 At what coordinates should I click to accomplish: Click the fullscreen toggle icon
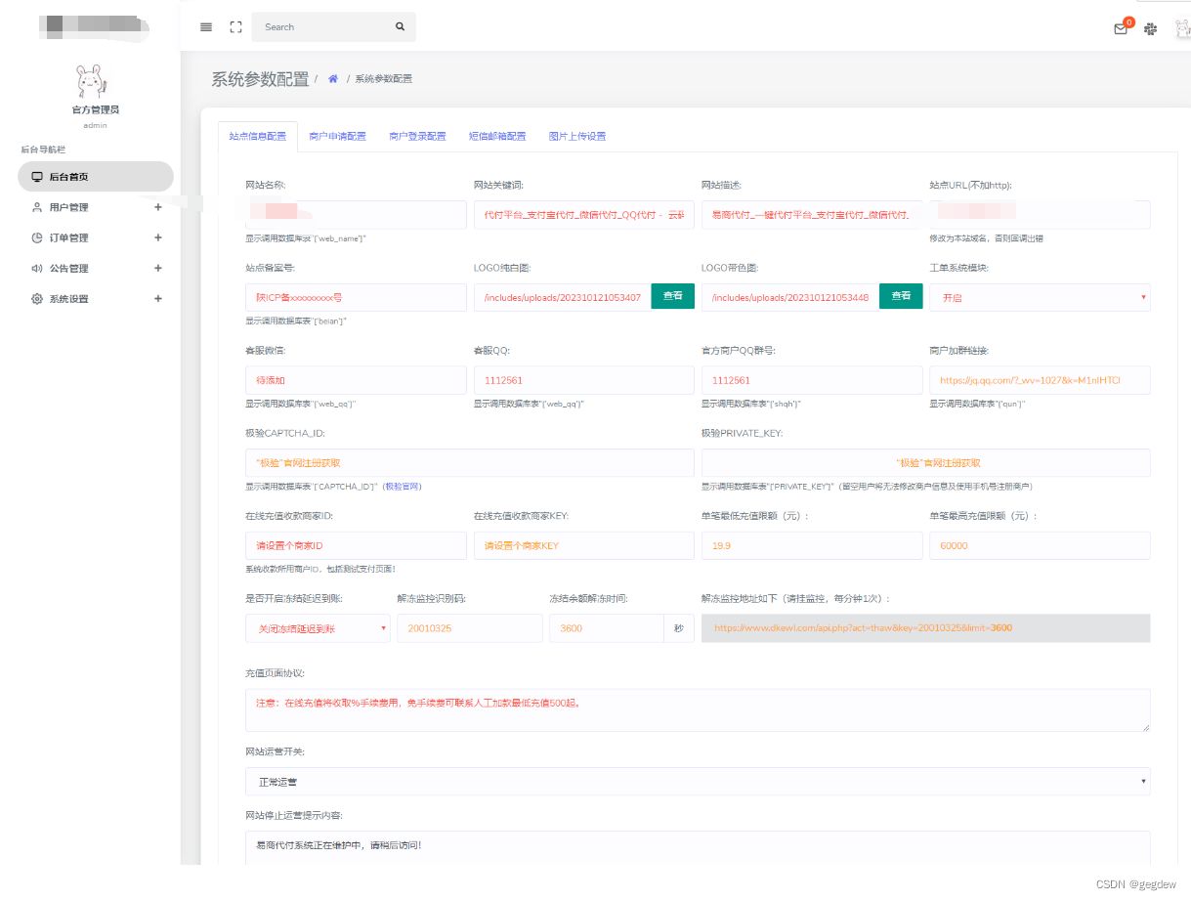[x=234, y=26]
